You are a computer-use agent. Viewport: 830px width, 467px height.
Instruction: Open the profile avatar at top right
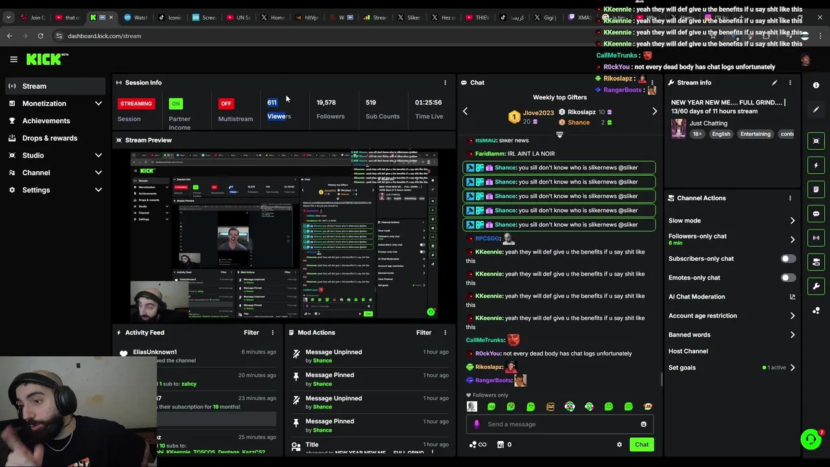click(x=805, y=60)
